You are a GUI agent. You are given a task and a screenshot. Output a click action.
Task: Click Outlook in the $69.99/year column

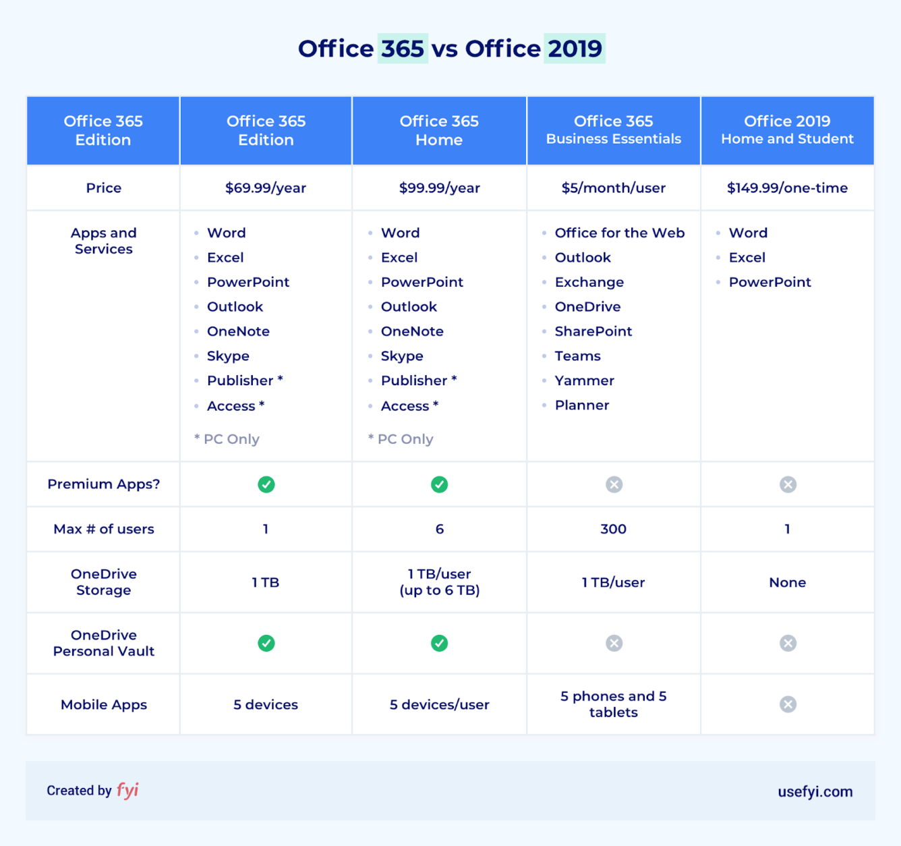[235, 307]
